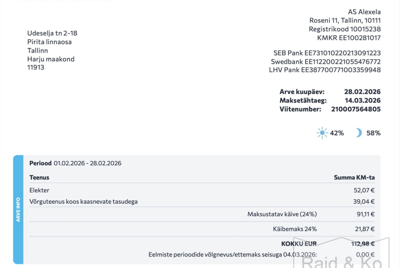The height and width of the screenshot is (268, 400).
Task: Click the moon nighttime usage icon
Action: (359, 133)
